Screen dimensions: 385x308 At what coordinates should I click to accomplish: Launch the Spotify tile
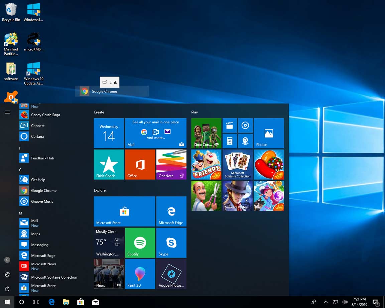tap(140, 243)
